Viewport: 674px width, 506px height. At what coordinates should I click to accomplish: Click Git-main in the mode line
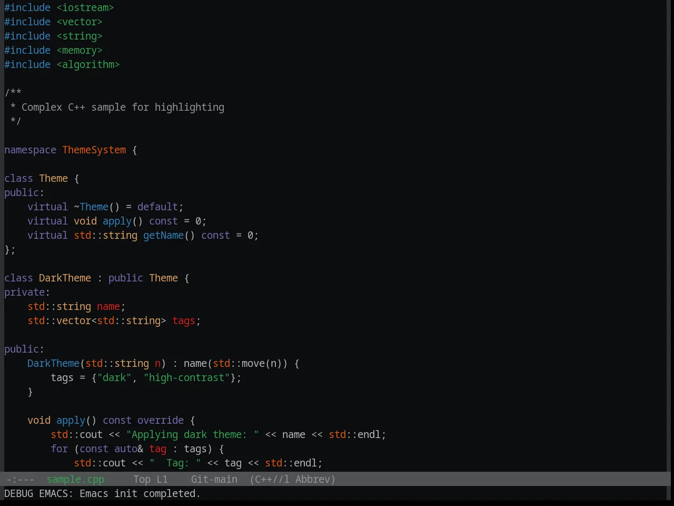(214, 479)
